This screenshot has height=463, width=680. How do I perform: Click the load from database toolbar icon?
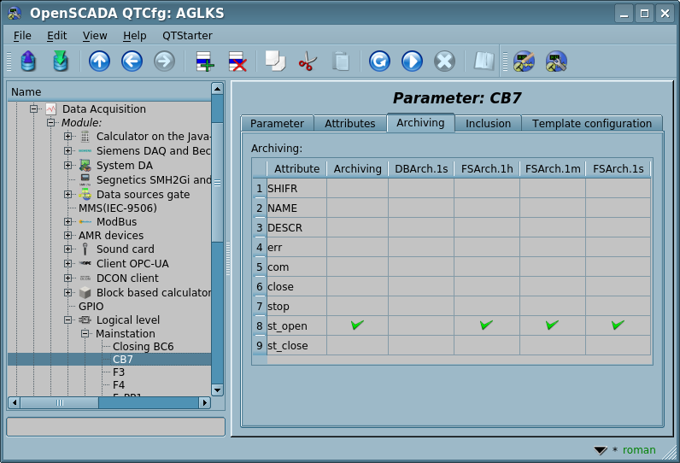point(28,62)
